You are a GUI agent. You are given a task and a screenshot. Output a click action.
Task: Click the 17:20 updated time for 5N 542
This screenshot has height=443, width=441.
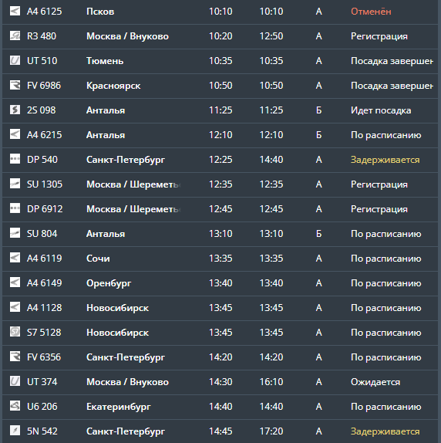click(271, 431)
